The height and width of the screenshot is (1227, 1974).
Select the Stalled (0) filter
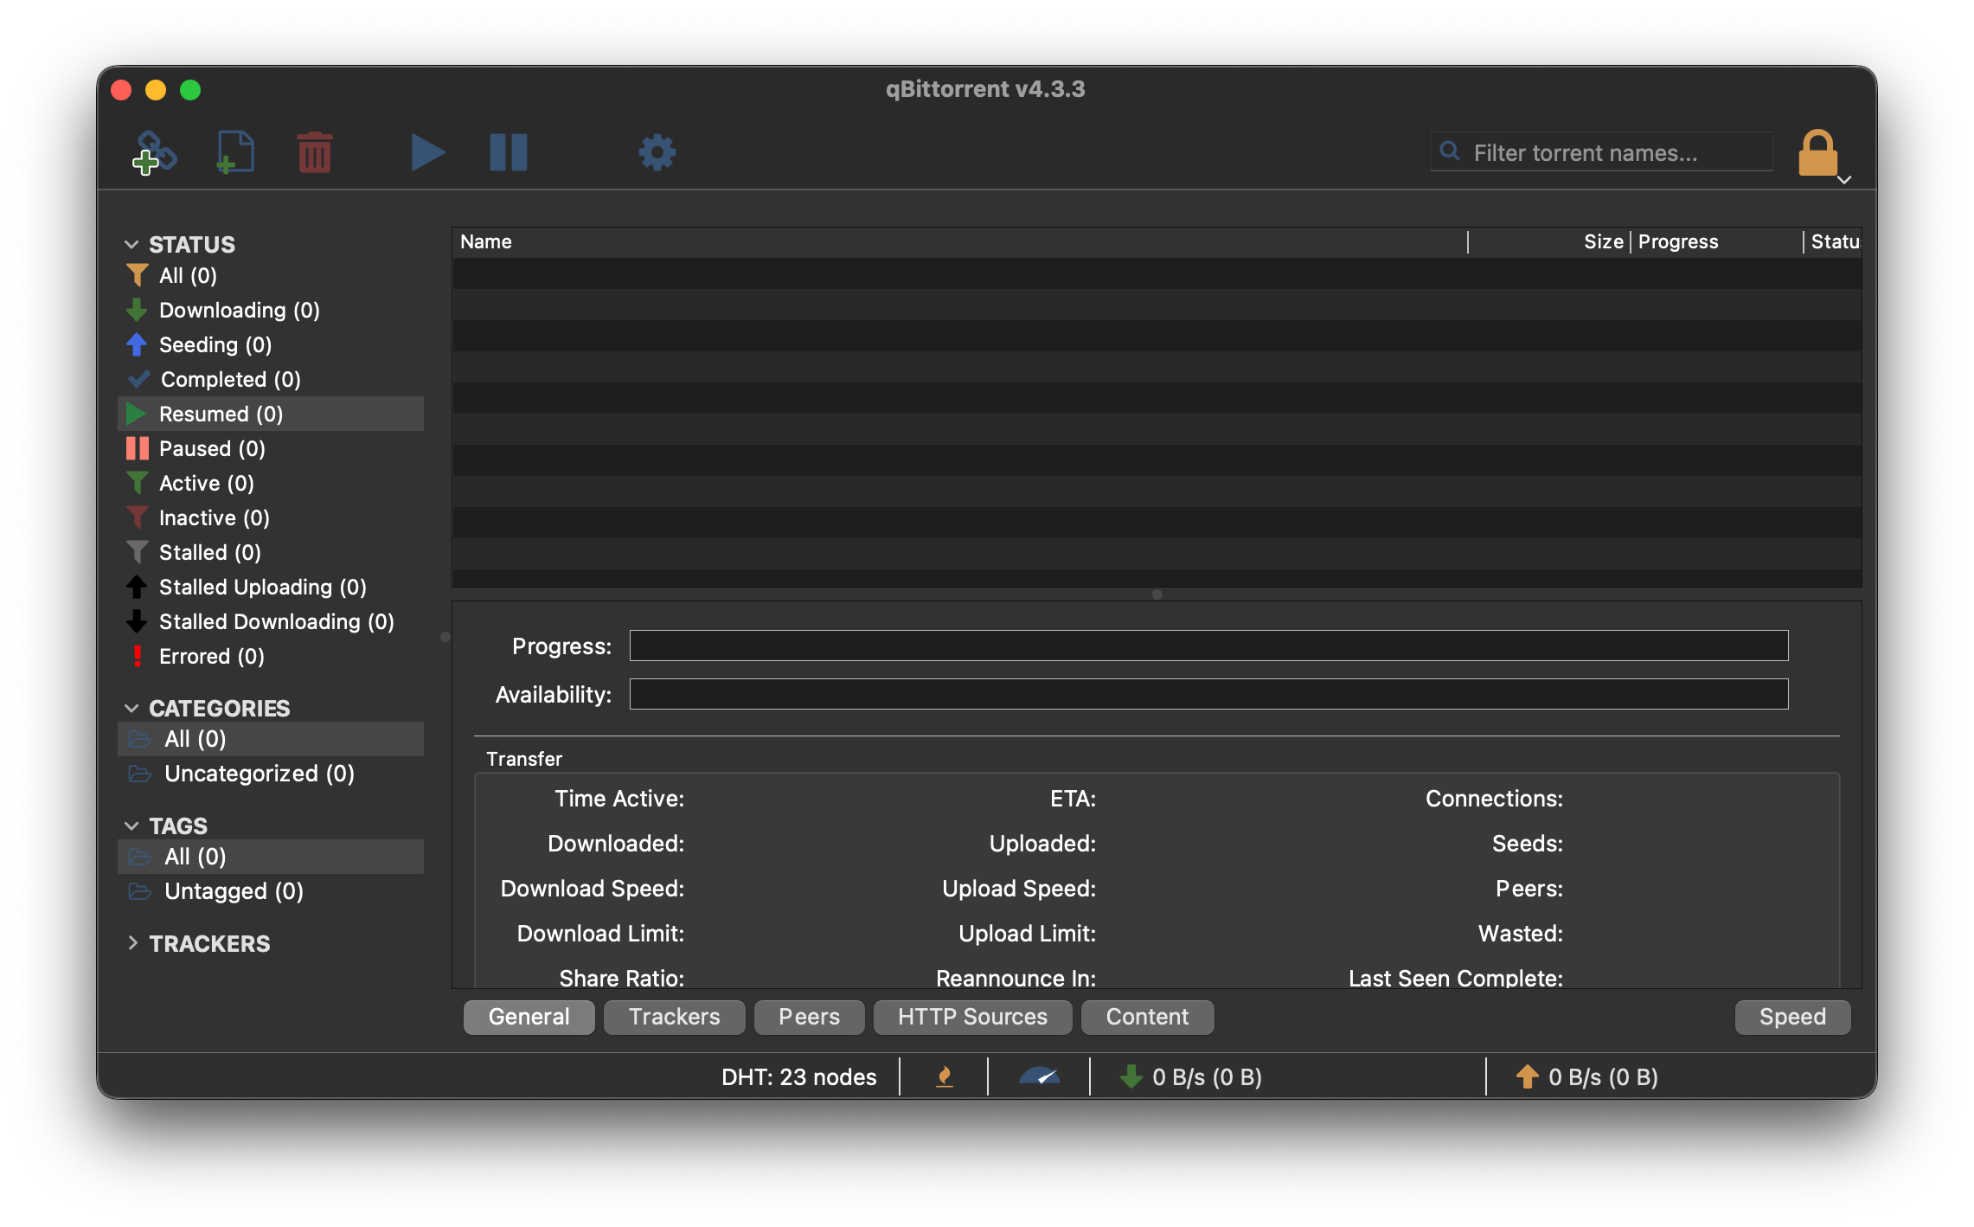(271, 553)
